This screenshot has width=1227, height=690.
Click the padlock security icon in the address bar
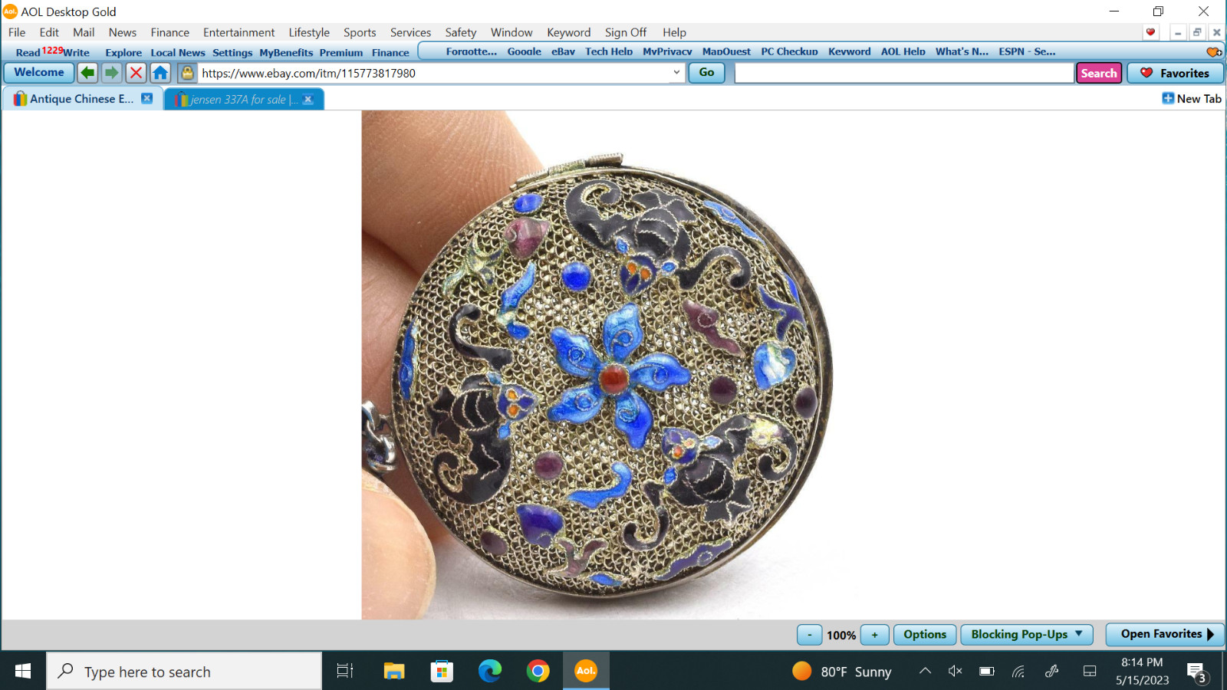186,72
